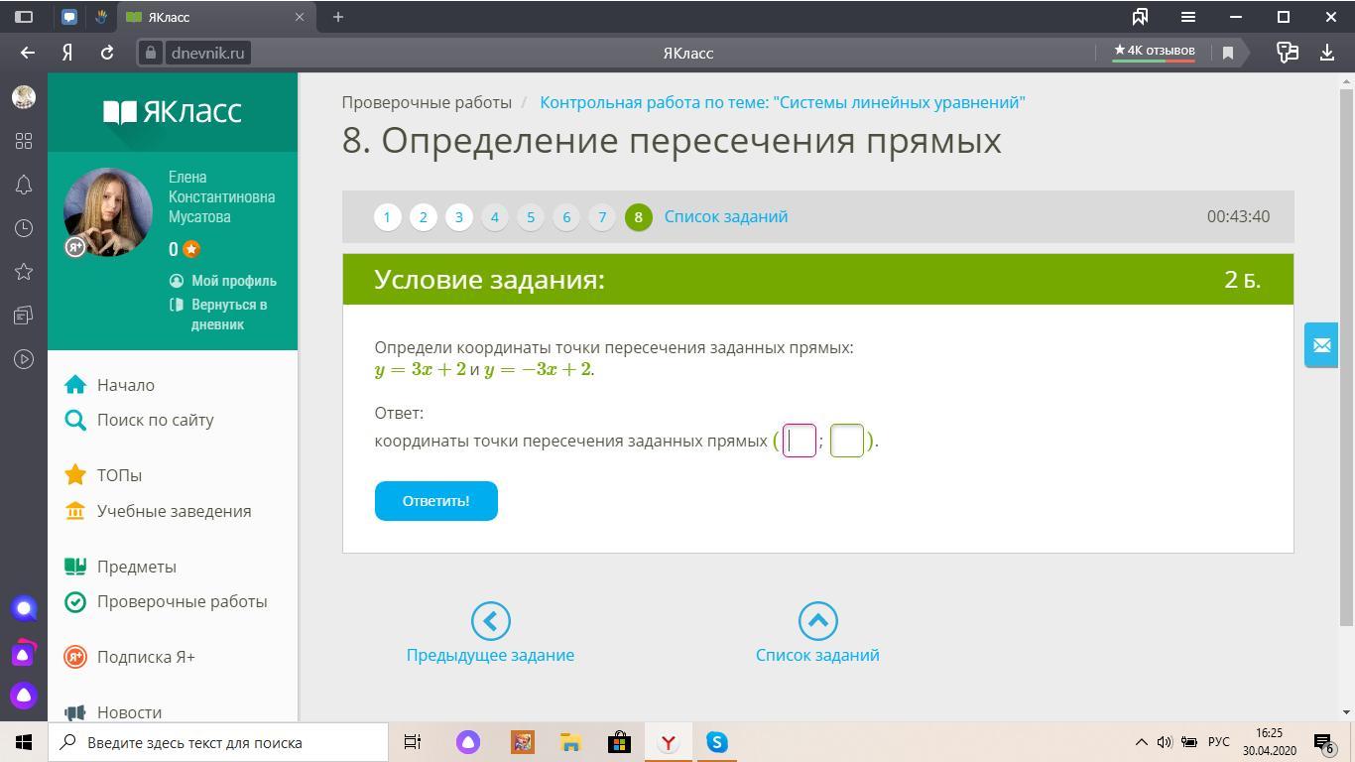Open File Explorer from taskbar
The height and width of the screenshot is (762, 1355).
570,742
